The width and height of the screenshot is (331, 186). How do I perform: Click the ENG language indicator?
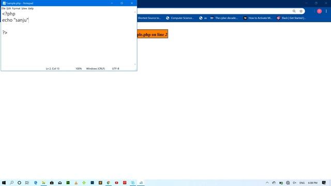302,182
